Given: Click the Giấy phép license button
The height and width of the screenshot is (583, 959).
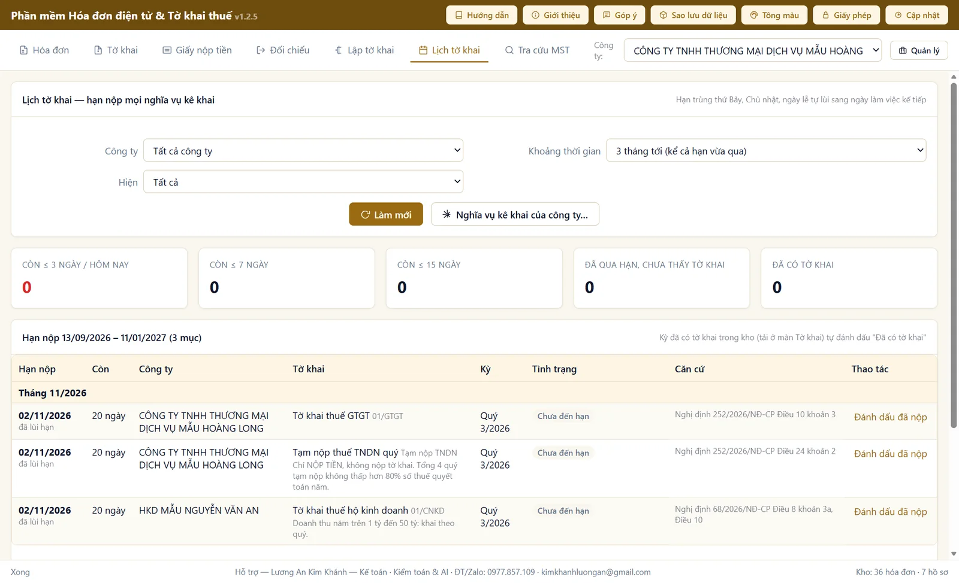Looking at the screenshot, I should 846,15.
